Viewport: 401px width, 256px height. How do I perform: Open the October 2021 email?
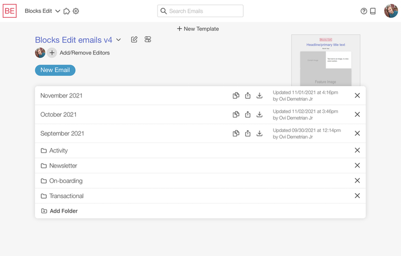click(58, 115)
